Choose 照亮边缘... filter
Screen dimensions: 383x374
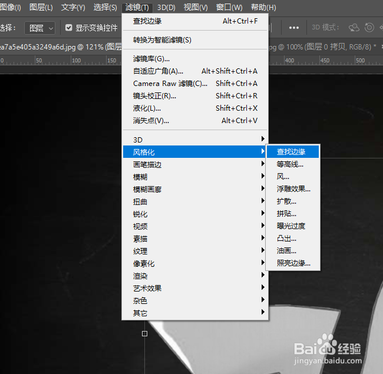point(293,263)
